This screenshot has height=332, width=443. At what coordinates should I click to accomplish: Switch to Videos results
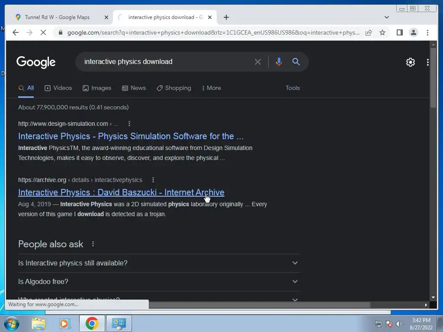tap(58, 88)
